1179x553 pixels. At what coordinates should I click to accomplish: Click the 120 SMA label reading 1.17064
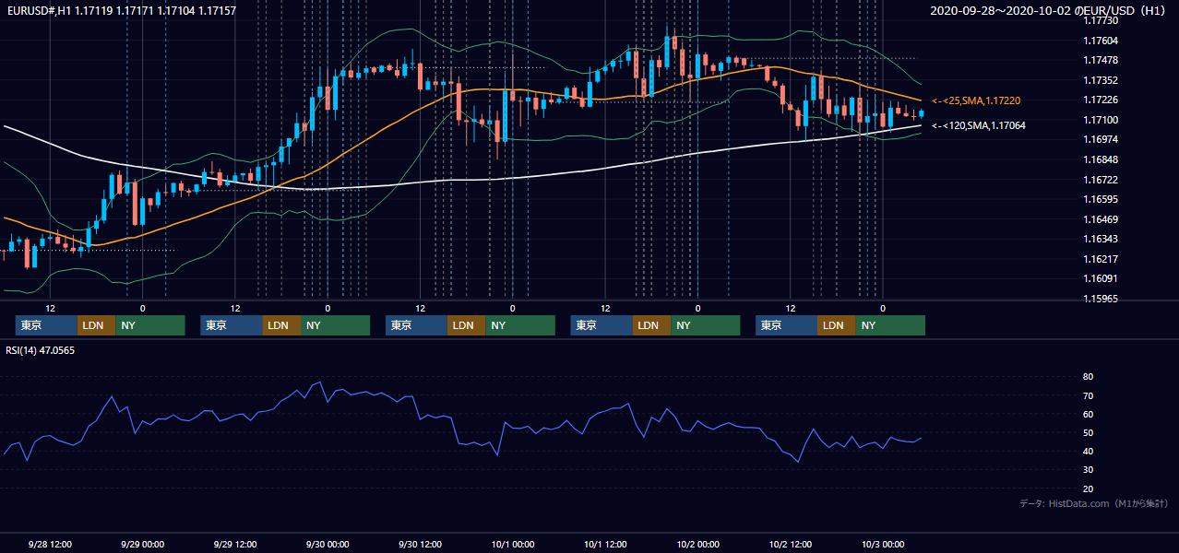978,125
